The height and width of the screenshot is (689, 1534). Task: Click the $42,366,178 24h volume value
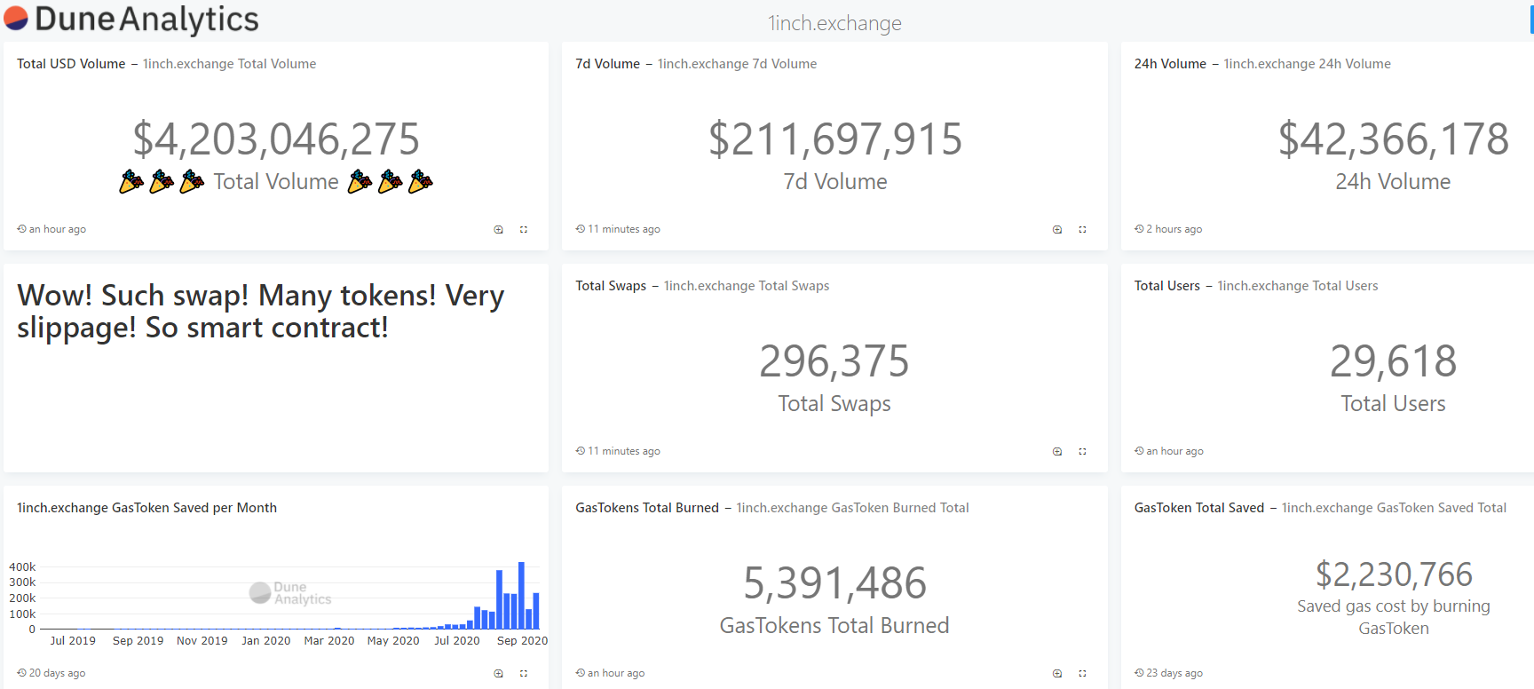[1394, 139]
